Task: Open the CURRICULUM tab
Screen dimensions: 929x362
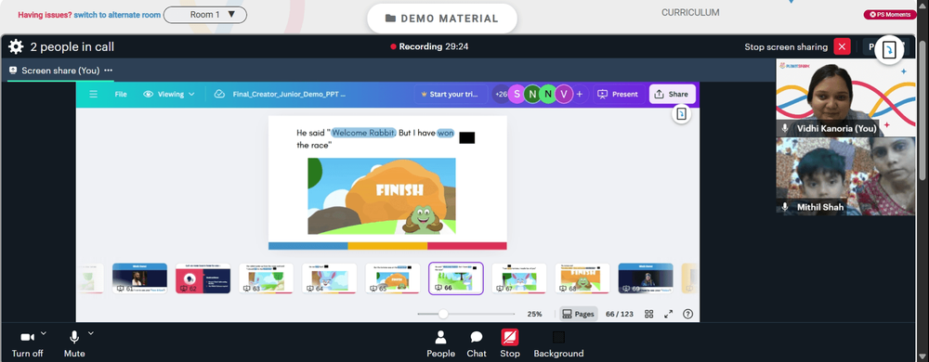Action: click(x=690, y=12)
